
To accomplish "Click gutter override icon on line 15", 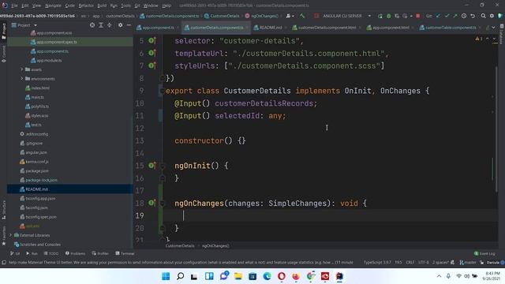I will tap(152, 166).
